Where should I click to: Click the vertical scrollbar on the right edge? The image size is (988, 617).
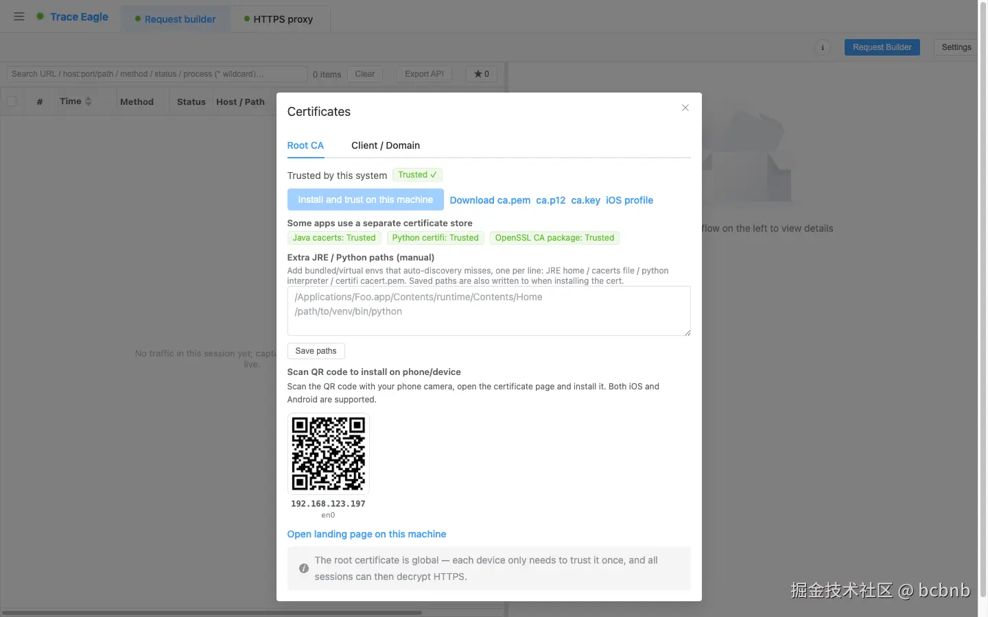tap(983, 298)
